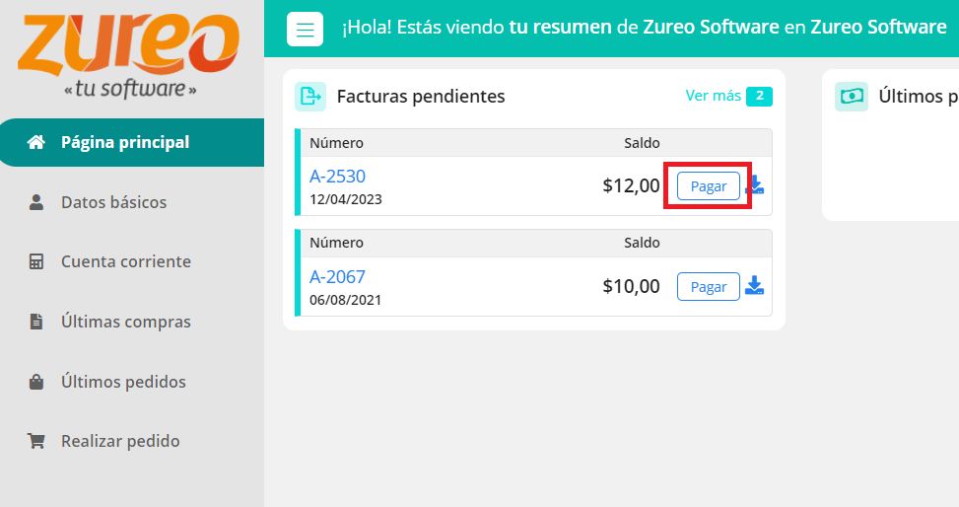Open the Ver más link
This screenshot has width=959, height=507.
coord(714,96)
